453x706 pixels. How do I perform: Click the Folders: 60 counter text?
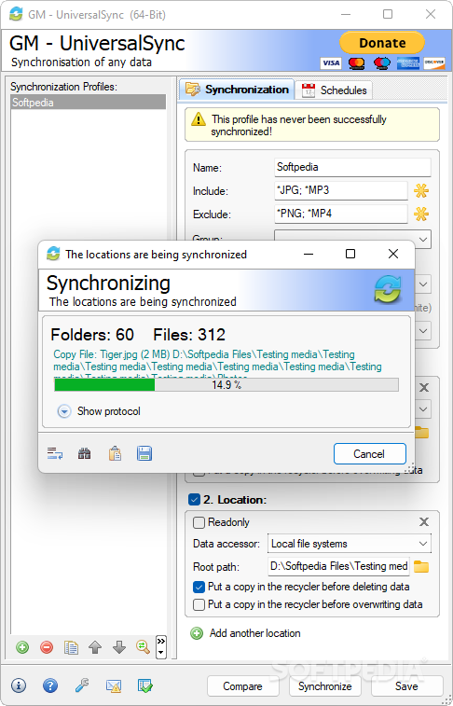92,335
